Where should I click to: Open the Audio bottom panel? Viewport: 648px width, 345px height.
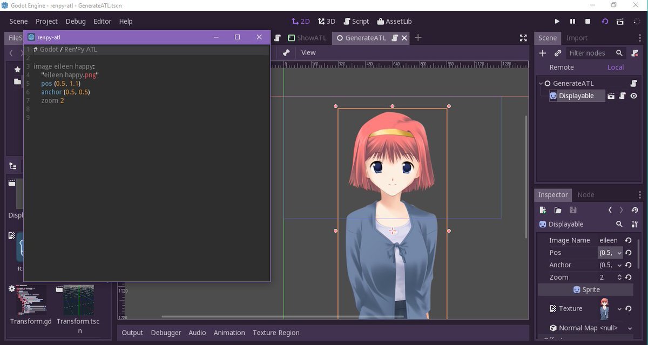click(197, 333)
